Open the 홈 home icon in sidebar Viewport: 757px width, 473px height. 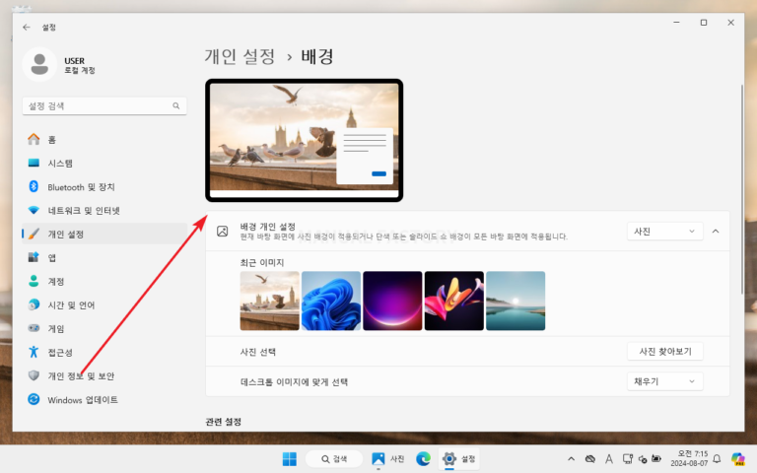coord(34,140)
